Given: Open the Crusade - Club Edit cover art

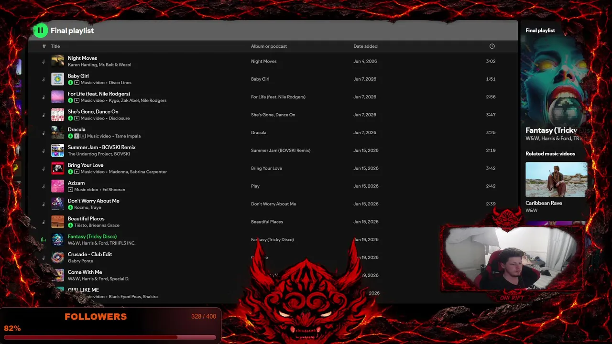Looking at the screenshot, I should click(57, 258).
